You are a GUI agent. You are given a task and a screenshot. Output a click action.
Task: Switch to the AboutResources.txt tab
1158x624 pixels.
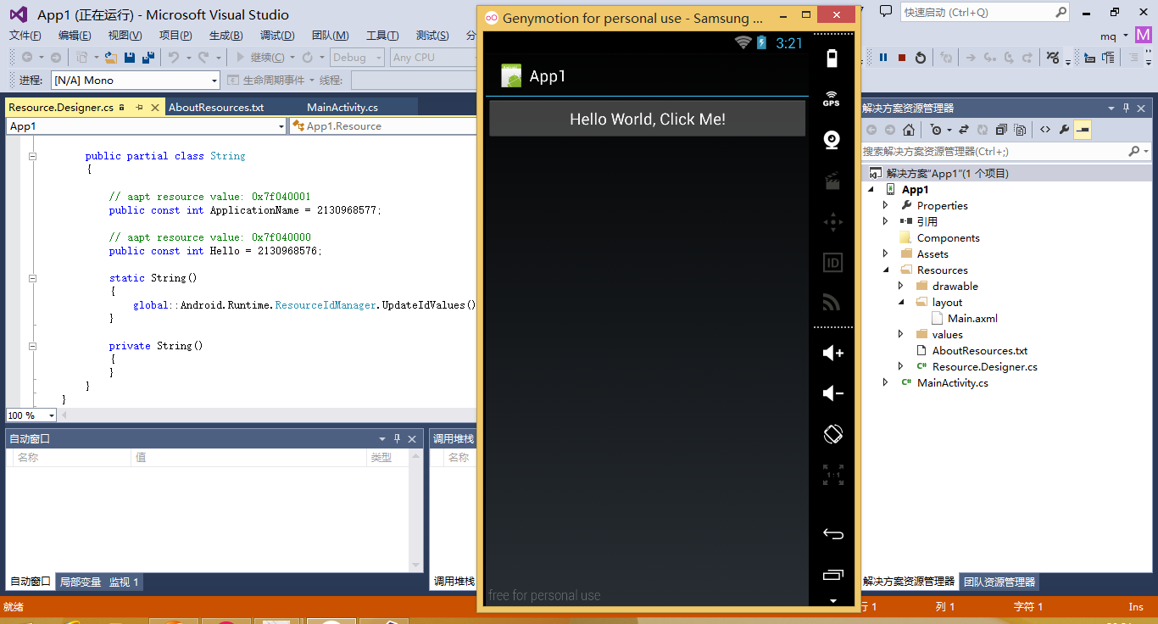[216, 108]
